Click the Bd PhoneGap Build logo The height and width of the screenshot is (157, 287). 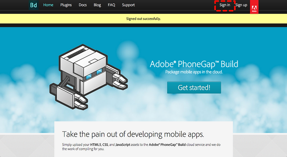tap(33, 5)
